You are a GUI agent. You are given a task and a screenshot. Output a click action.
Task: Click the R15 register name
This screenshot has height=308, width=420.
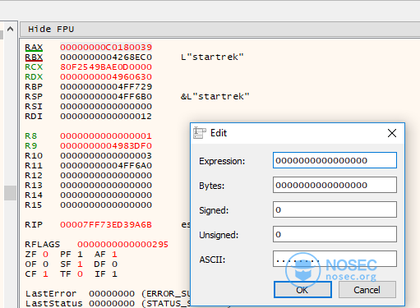34,205
